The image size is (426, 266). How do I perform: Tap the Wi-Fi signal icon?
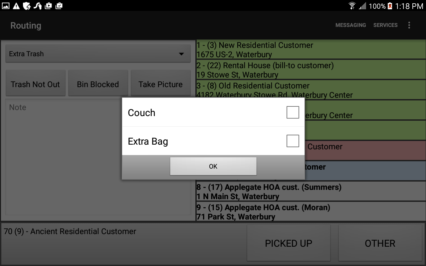pos(352,6)
